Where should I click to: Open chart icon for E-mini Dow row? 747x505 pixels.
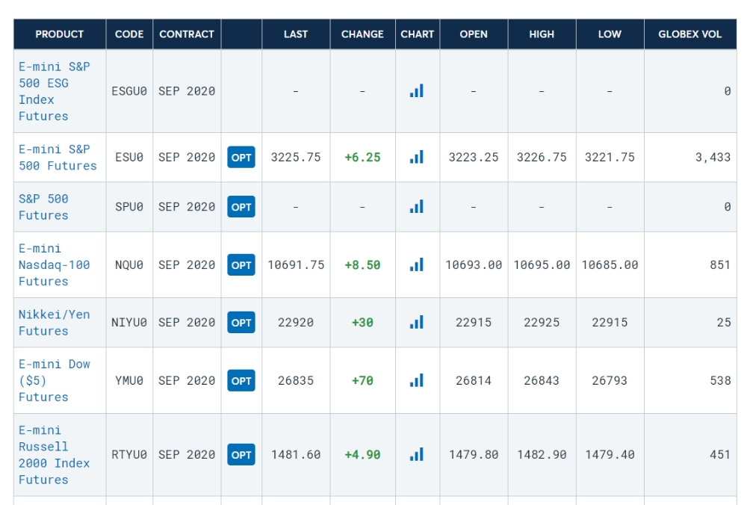[x=417, y=381]
